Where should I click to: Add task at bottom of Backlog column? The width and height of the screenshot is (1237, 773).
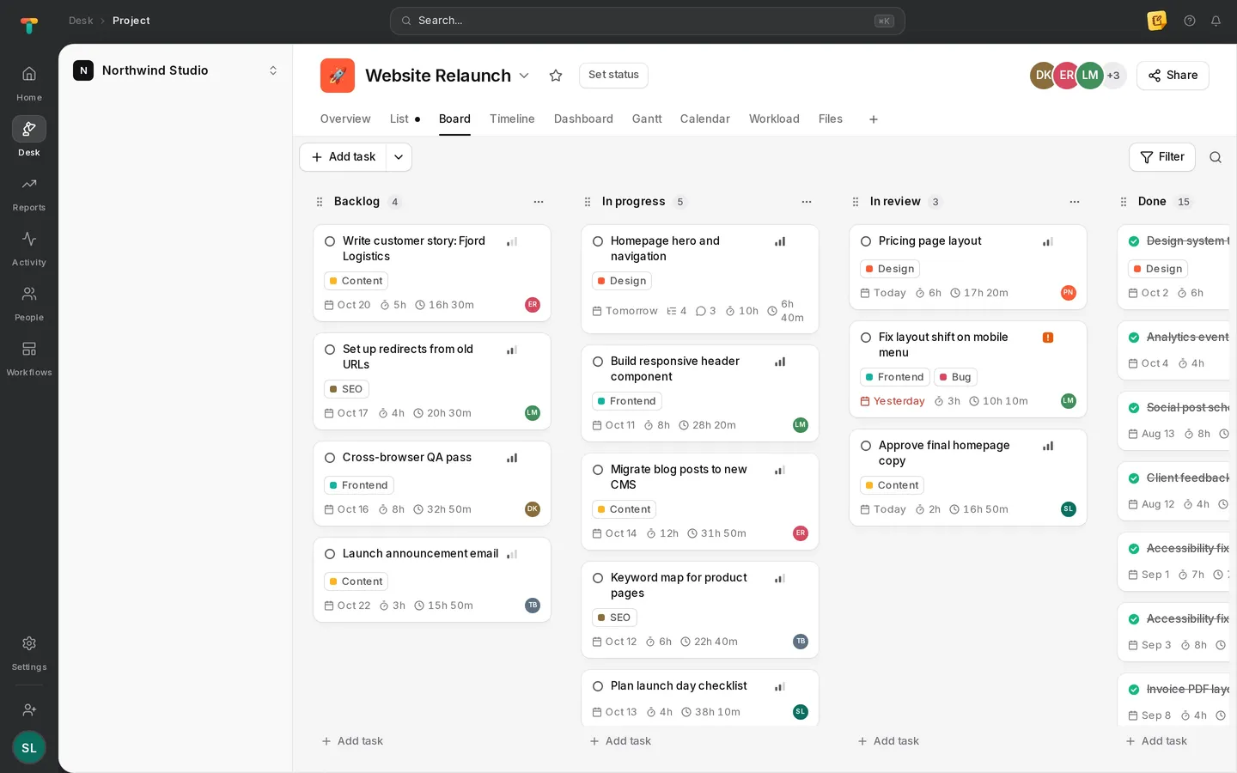click(352, 741)
